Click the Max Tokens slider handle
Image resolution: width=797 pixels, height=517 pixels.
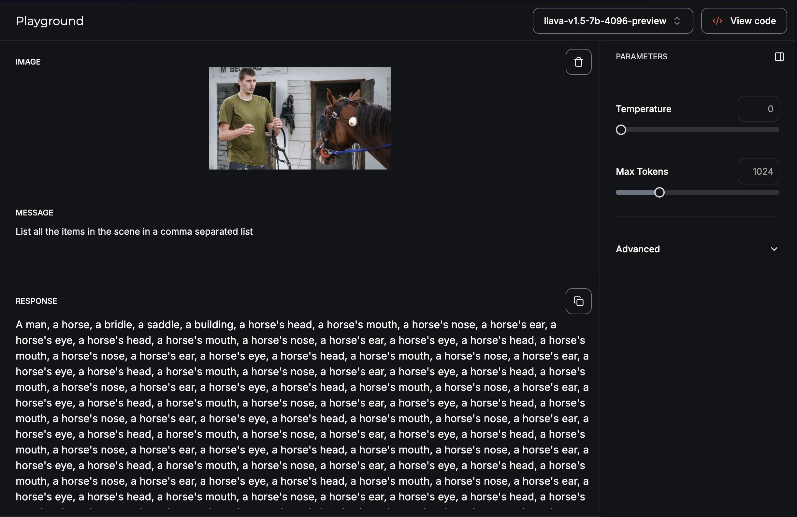659,192
